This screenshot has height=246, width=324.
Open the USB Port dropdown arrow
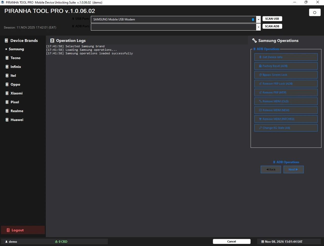[x=258, y=19]
